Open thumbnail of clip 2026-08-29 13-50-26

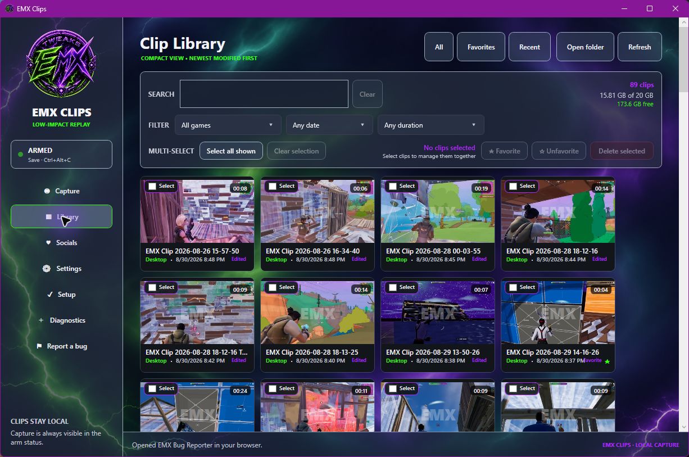(438, 313)
